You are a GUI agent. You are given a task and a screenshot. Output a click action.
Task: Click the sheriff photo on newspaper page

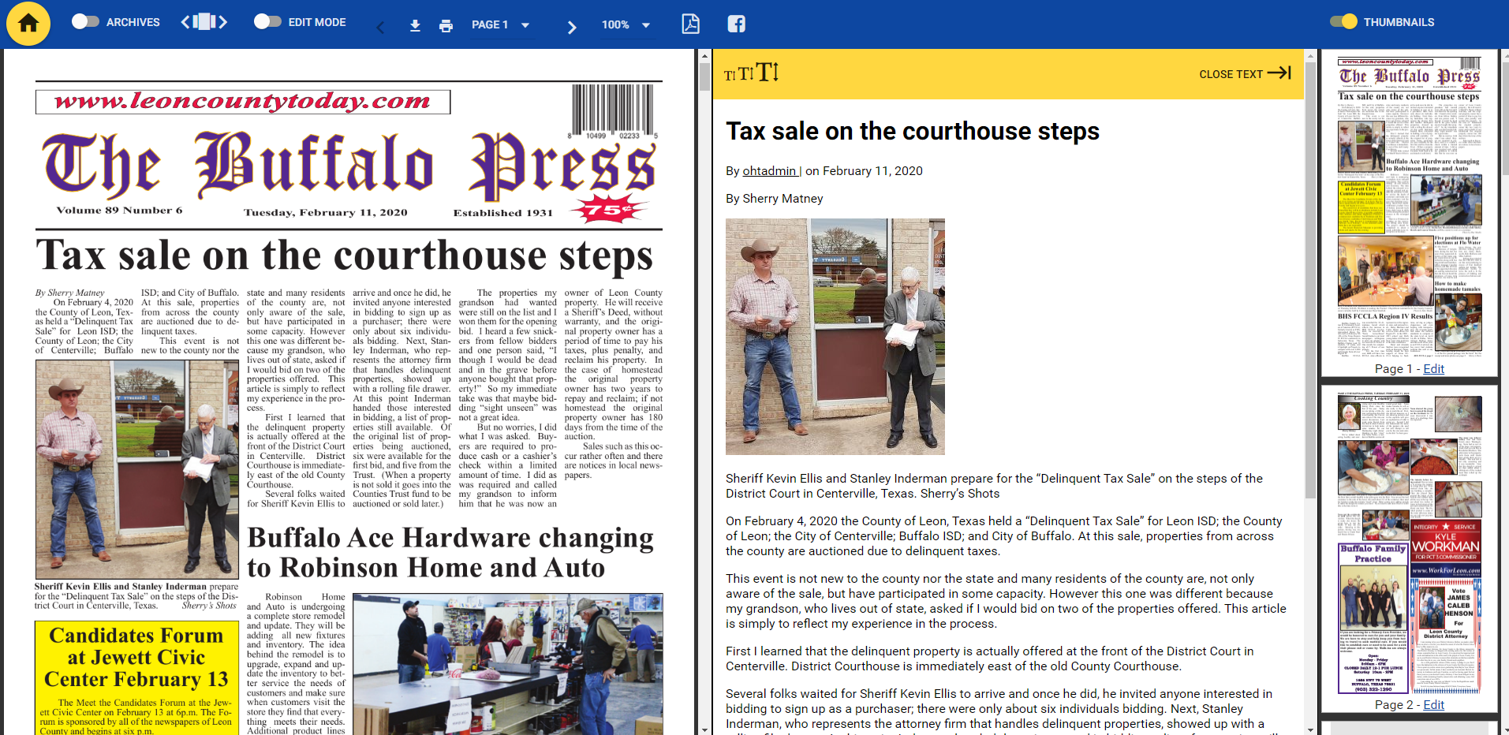click(x=137, y=470)
